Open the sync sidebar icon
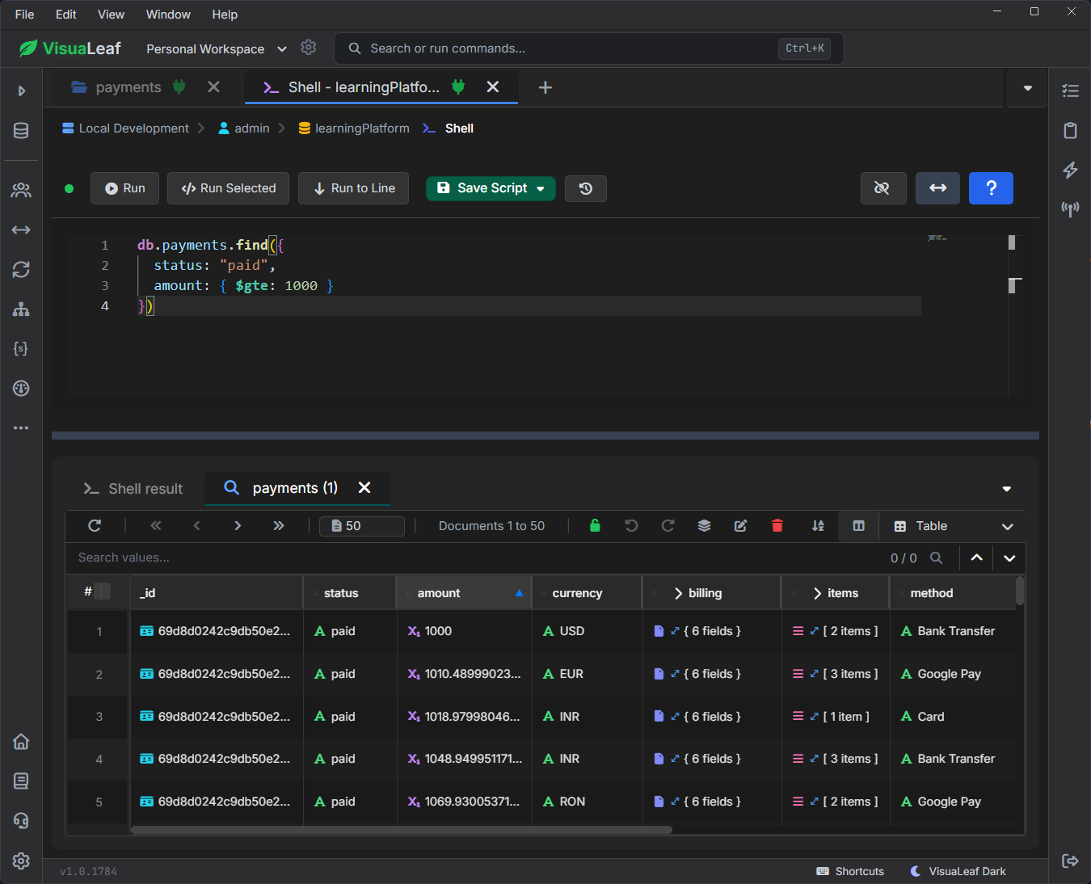This screenshot has width=1091, height=884. click(x=21, y=269)
